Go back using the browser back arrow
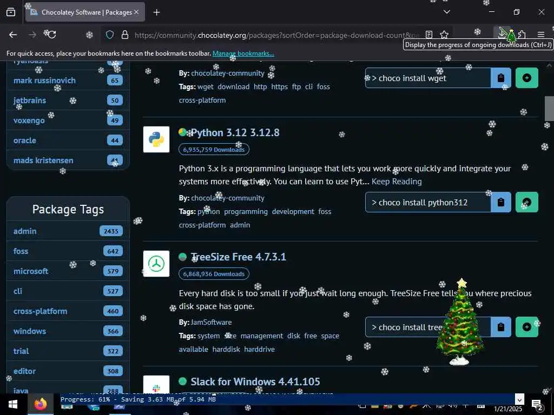Image resolution: width=554 pixels, height=415 pixels. pos(13,35)
